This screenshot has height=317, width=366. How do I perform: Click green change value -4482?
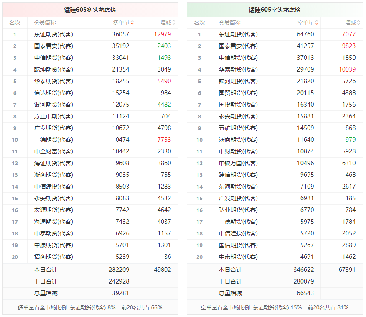163,105
